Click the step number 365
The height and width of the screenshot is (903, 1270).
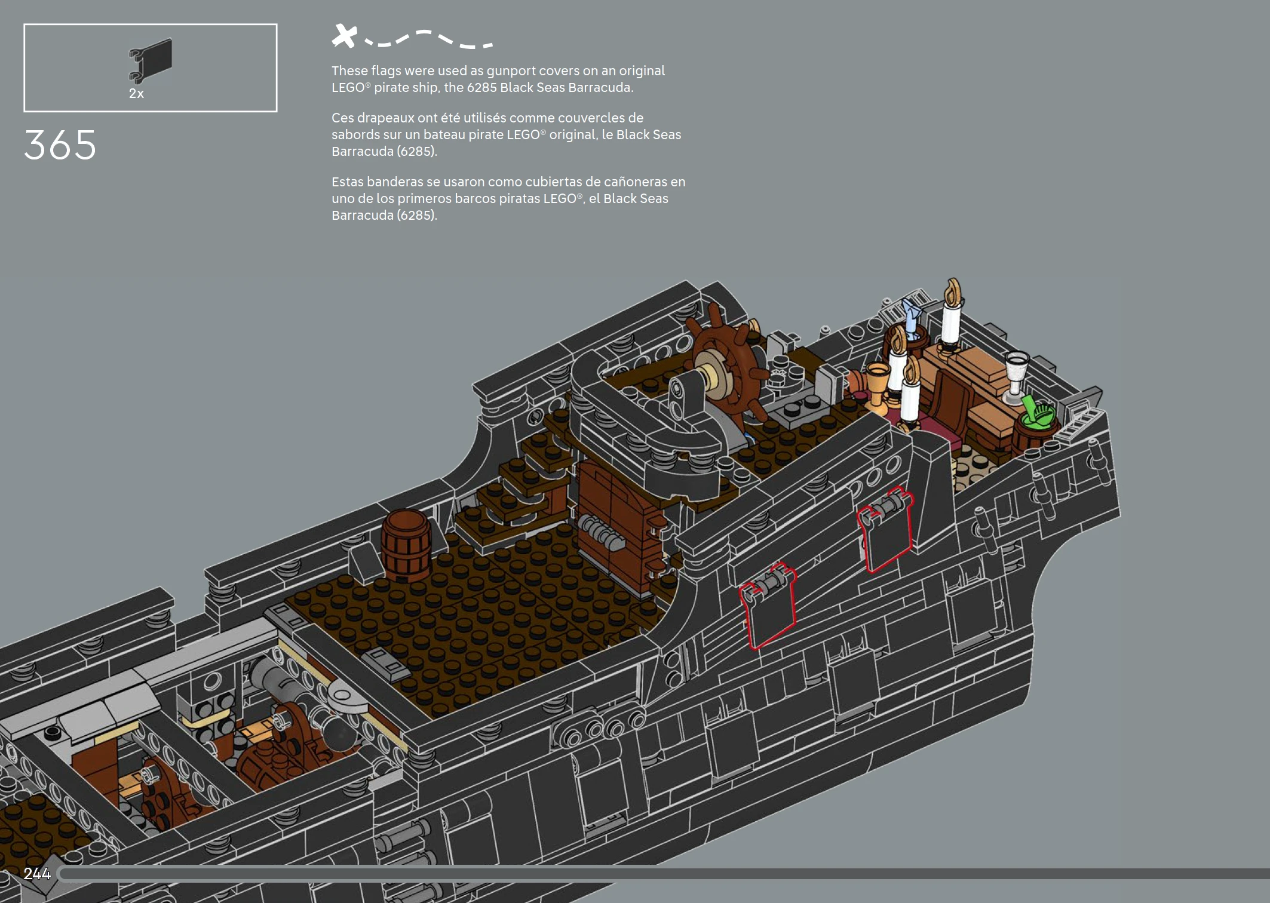pos(60,145)
